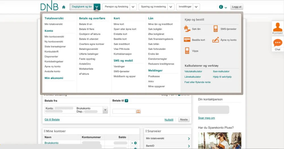Choose Sperr eller åpne kort menu entry
284x149 pixels.
(x=125, y=29)
